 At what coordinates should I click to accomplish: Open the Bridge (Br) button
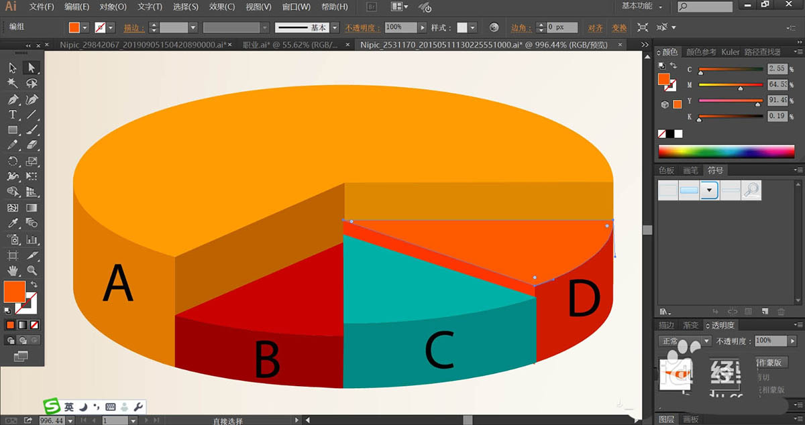[373, 7]
